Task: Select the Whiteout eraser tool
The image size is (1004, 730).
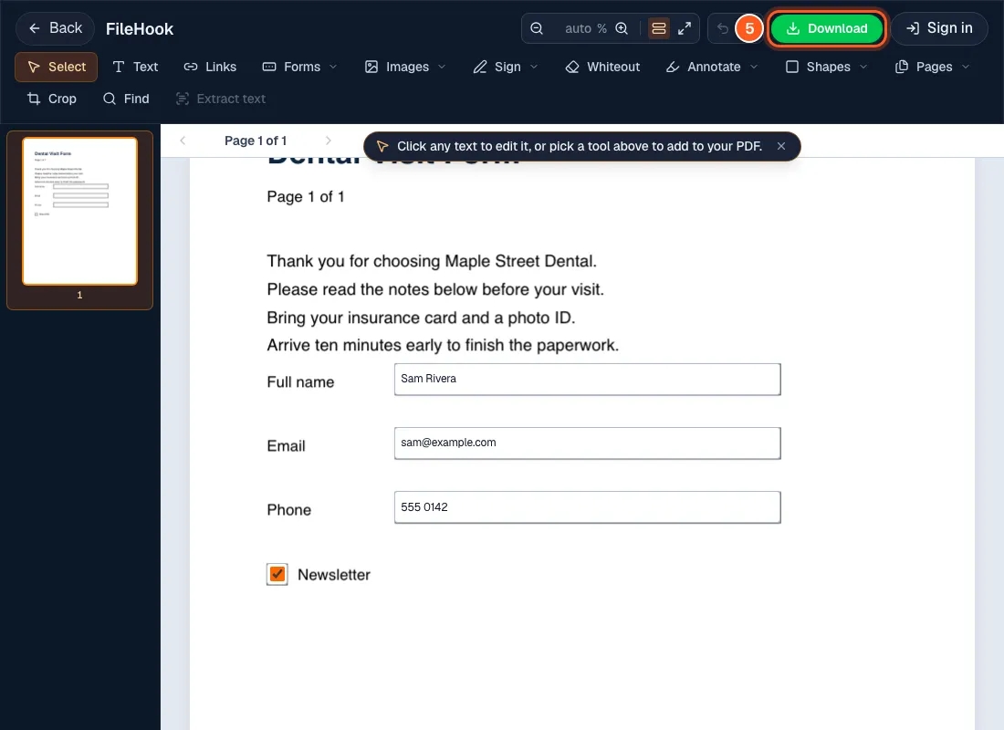Action: [x=602, y=68]
